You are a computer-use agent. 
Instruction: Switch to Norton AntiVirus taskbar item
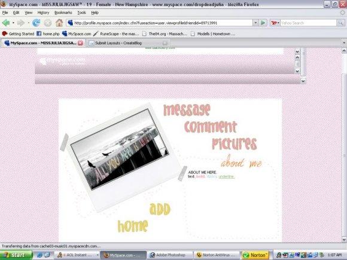pos(217,255)
